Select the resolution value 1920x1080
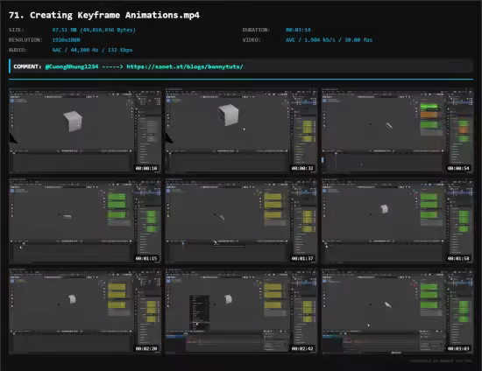 pos(66,40)
